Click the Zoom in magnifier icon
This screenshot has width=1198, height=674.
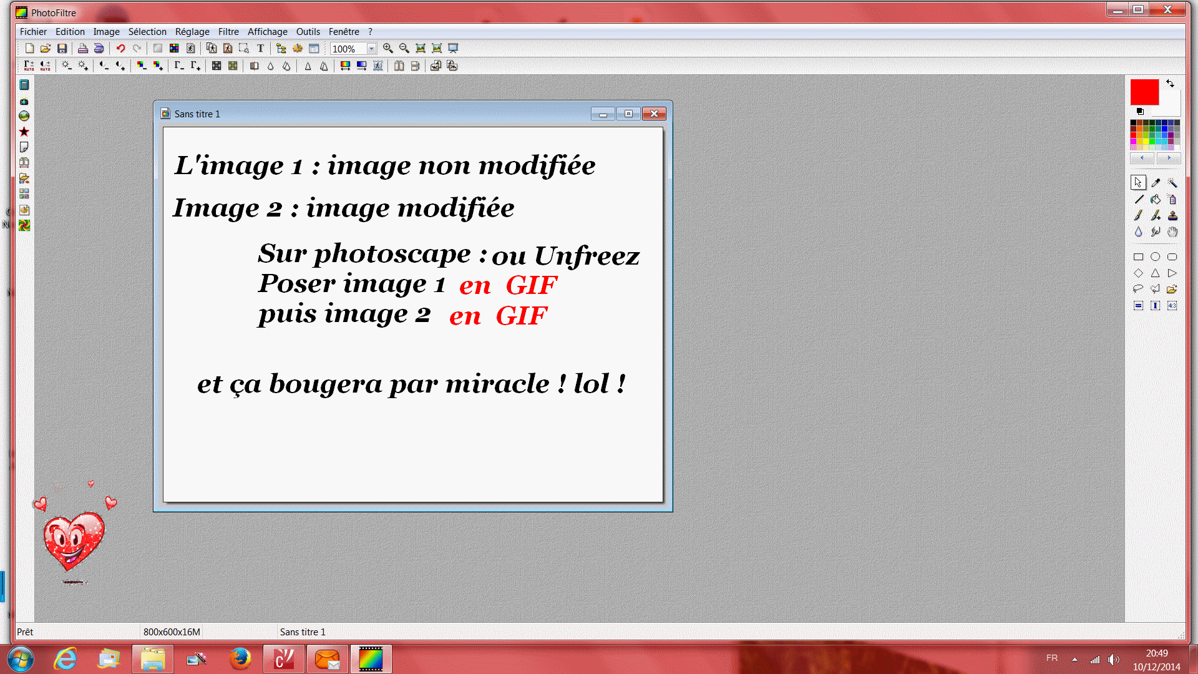click(x=387, y=48)
